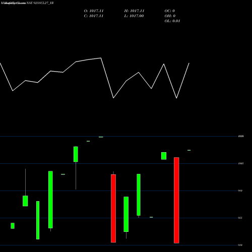This screenshot has width=252, height=252.
Task: Click the high price value 'H: 1017.11'
Action: point(134,11)
